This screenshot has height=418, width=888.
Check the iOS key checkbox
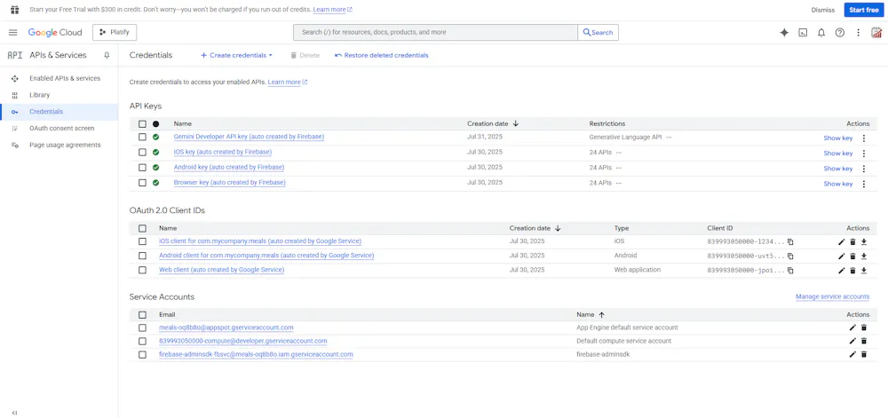pos(142,153)
